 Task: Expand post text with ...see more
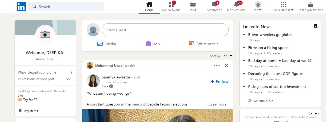click(x=217, y=104)
